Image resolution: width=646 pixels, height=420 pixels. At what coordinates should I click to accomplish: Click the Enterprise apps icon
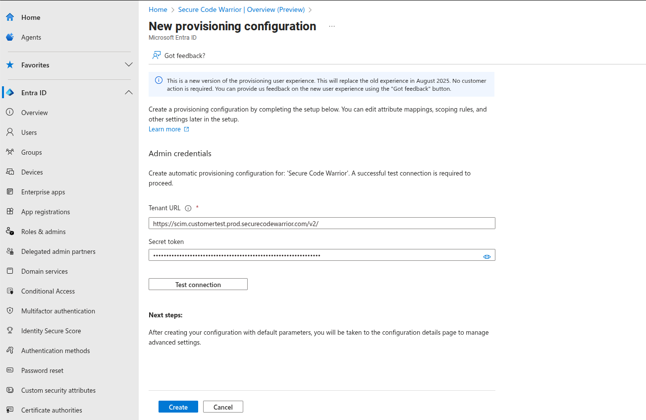[x=10, y=192]
